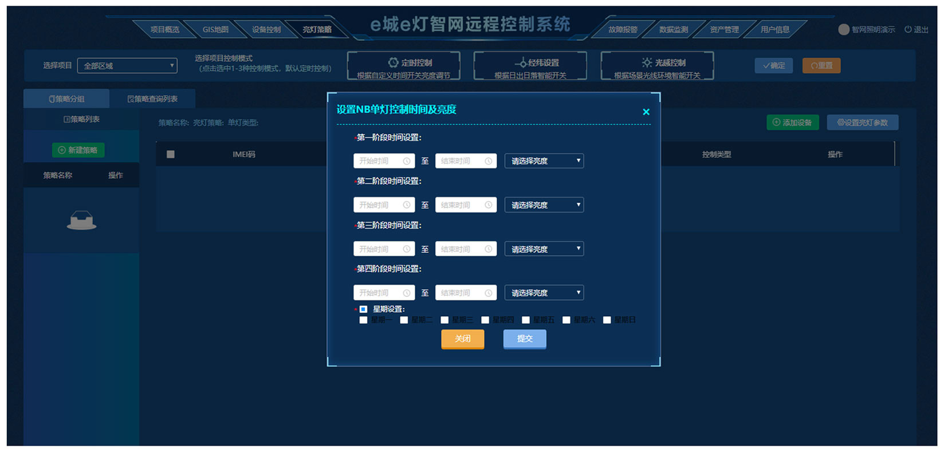Screen dimensions: 952x456
Task: Select the 亮灯策略 tab
Action: pyautogui.click(x=317, y=29)
